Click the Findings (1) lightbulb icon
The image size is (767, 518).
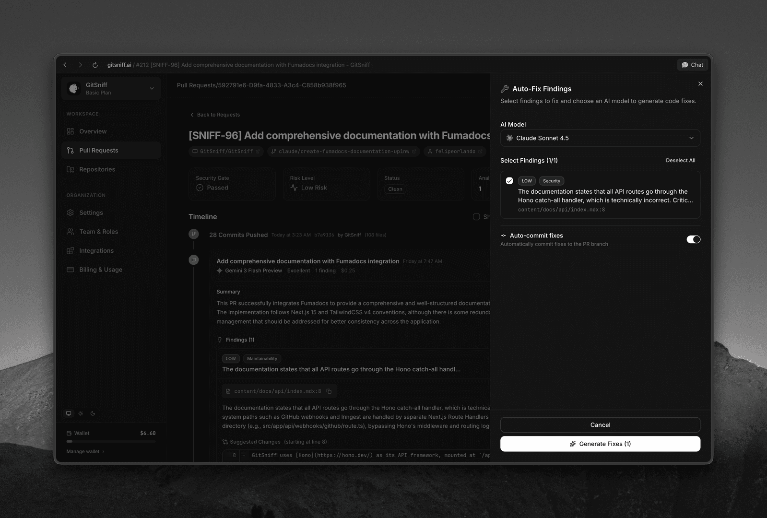pos(220,340)
